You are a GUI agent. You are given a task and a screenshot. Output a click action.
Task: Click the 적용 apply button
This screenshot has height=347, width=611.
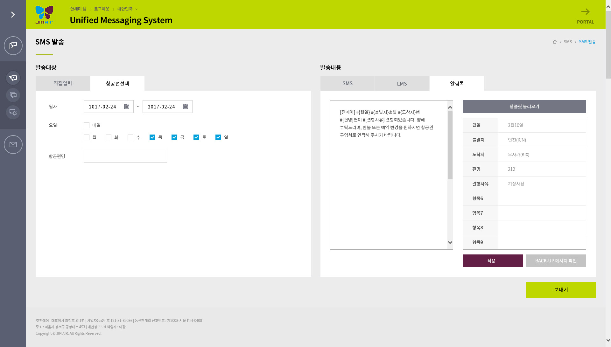click(x=493, y=261)
